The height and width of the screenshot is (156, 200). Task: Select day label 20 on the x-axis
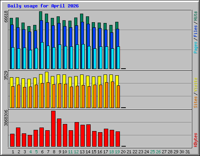tap(123, 152)
